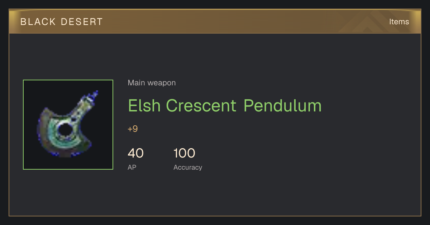The width and height of the screenshot is (430, 225).
Task: Click the handle tip of the pendulum icon
Action: click(95, 95)
